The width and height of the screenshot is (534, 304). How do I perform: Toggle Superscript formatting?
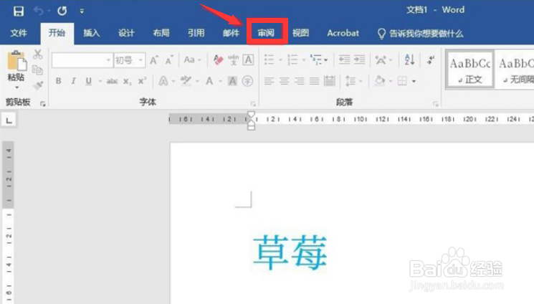(x=142, y=81)
